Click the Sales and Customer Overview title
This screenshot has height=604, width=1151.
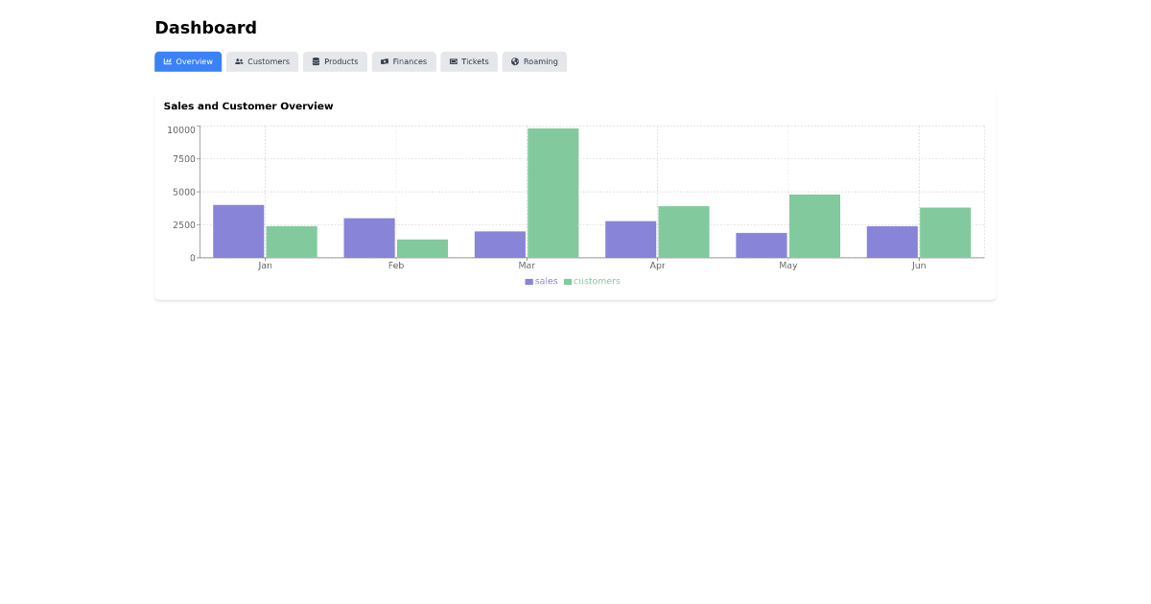tap(248, 106)
